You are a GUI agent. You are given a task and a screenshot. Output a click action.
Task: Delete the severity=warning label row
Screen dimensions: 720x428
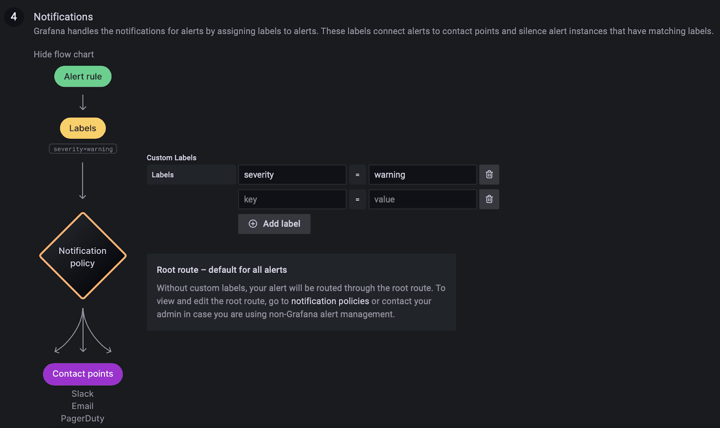click(489, 174)
